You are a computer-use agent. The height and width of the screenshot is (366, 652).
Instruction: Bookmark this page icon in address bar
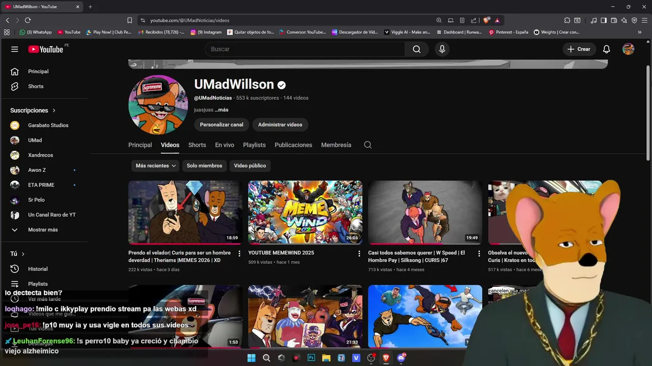(129, 20)
